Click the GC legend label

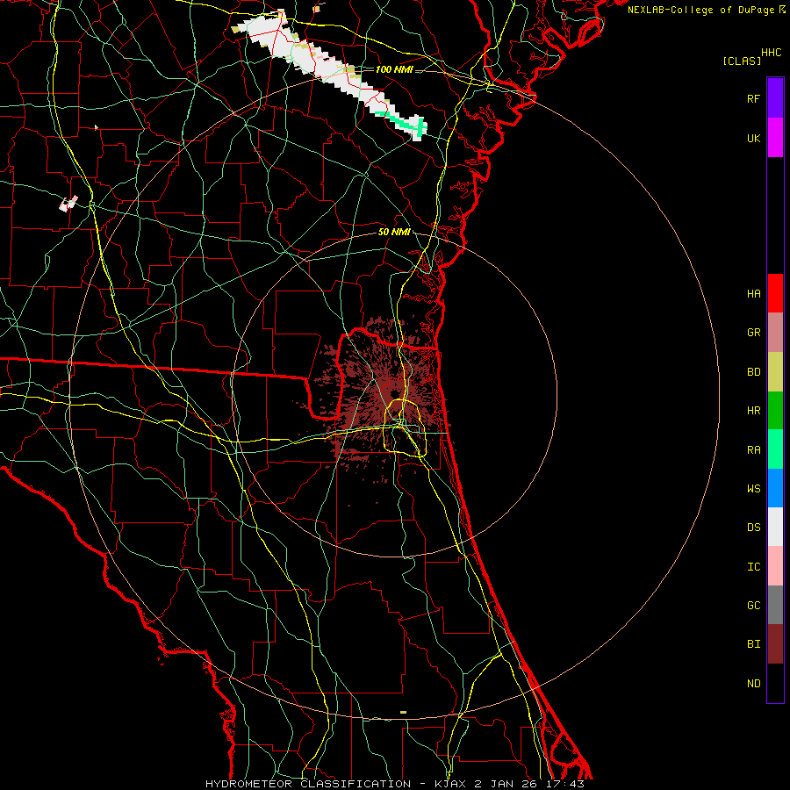[x=754, y=605]
